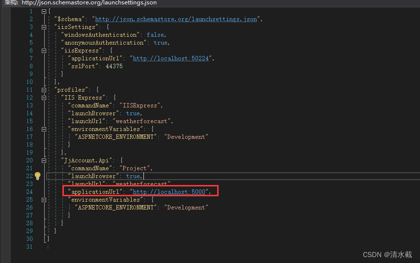Image resolution: width=420 pixels, height=263 pixels.
Task: Click the "Project" commandName value
Action: [135, 168]
